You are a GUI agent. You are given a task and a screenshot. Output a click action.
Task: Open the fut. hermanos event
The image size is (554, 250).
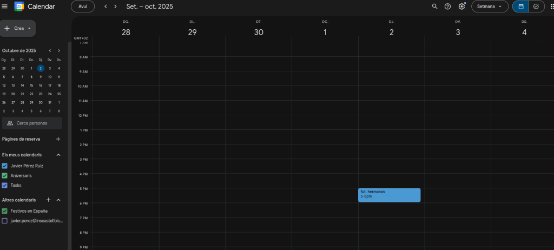(389, 195)
